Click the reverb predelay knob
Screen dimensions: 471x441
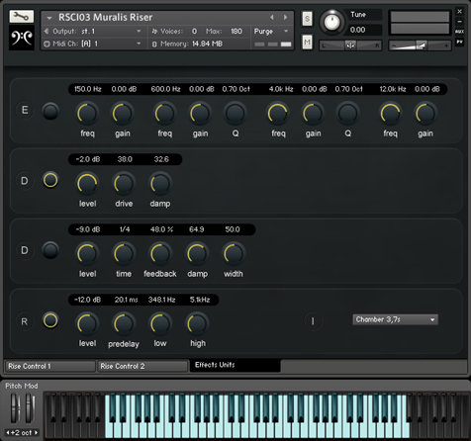click(124, 324)
